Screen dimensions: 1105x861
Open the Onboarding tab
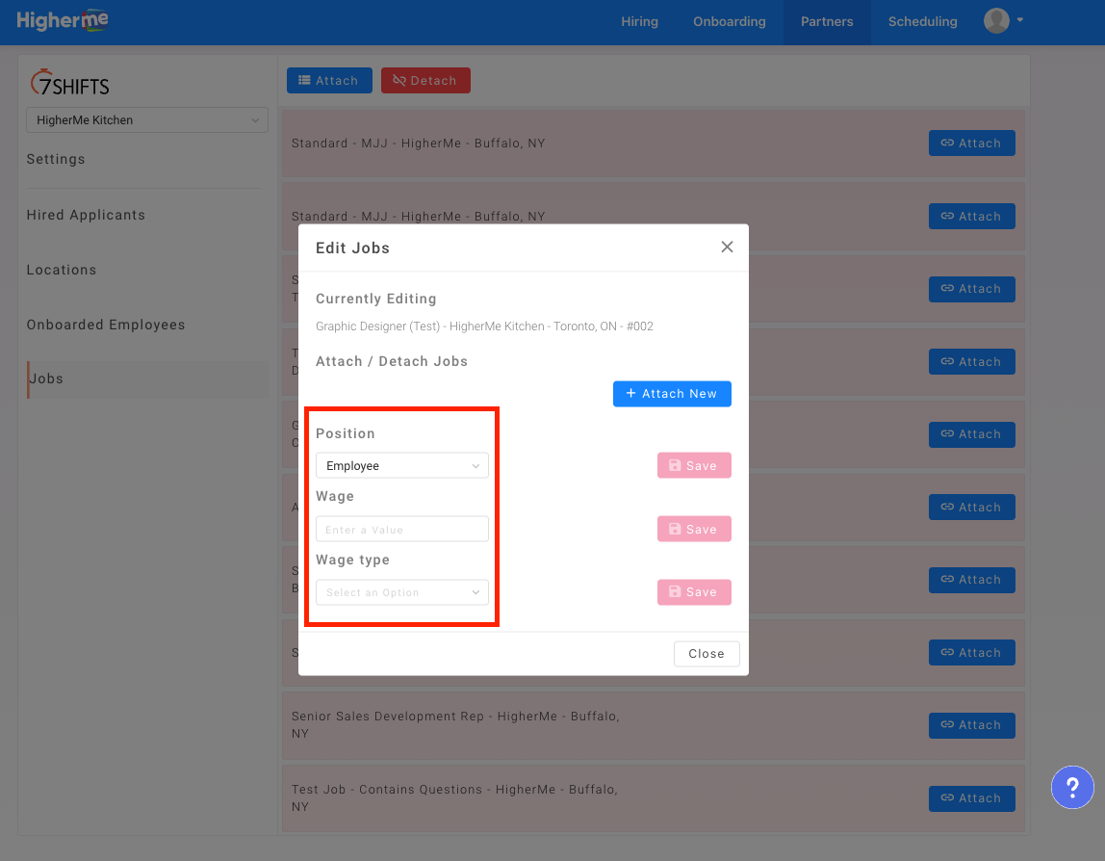click(x=729, y=21)
